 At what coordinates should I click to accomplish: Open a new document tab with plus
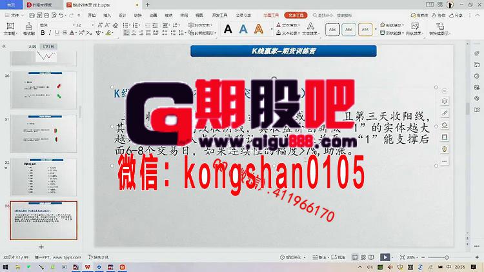tap(148, 5)
